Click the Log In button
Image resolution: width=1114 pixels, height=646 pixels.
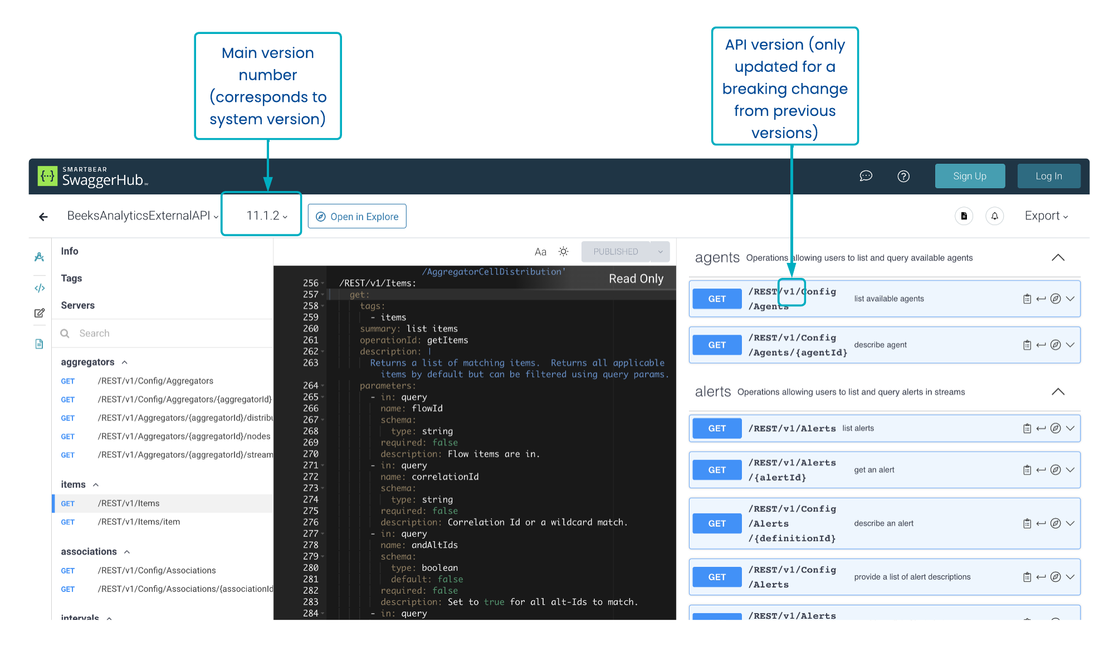(x=1048, y=176)
